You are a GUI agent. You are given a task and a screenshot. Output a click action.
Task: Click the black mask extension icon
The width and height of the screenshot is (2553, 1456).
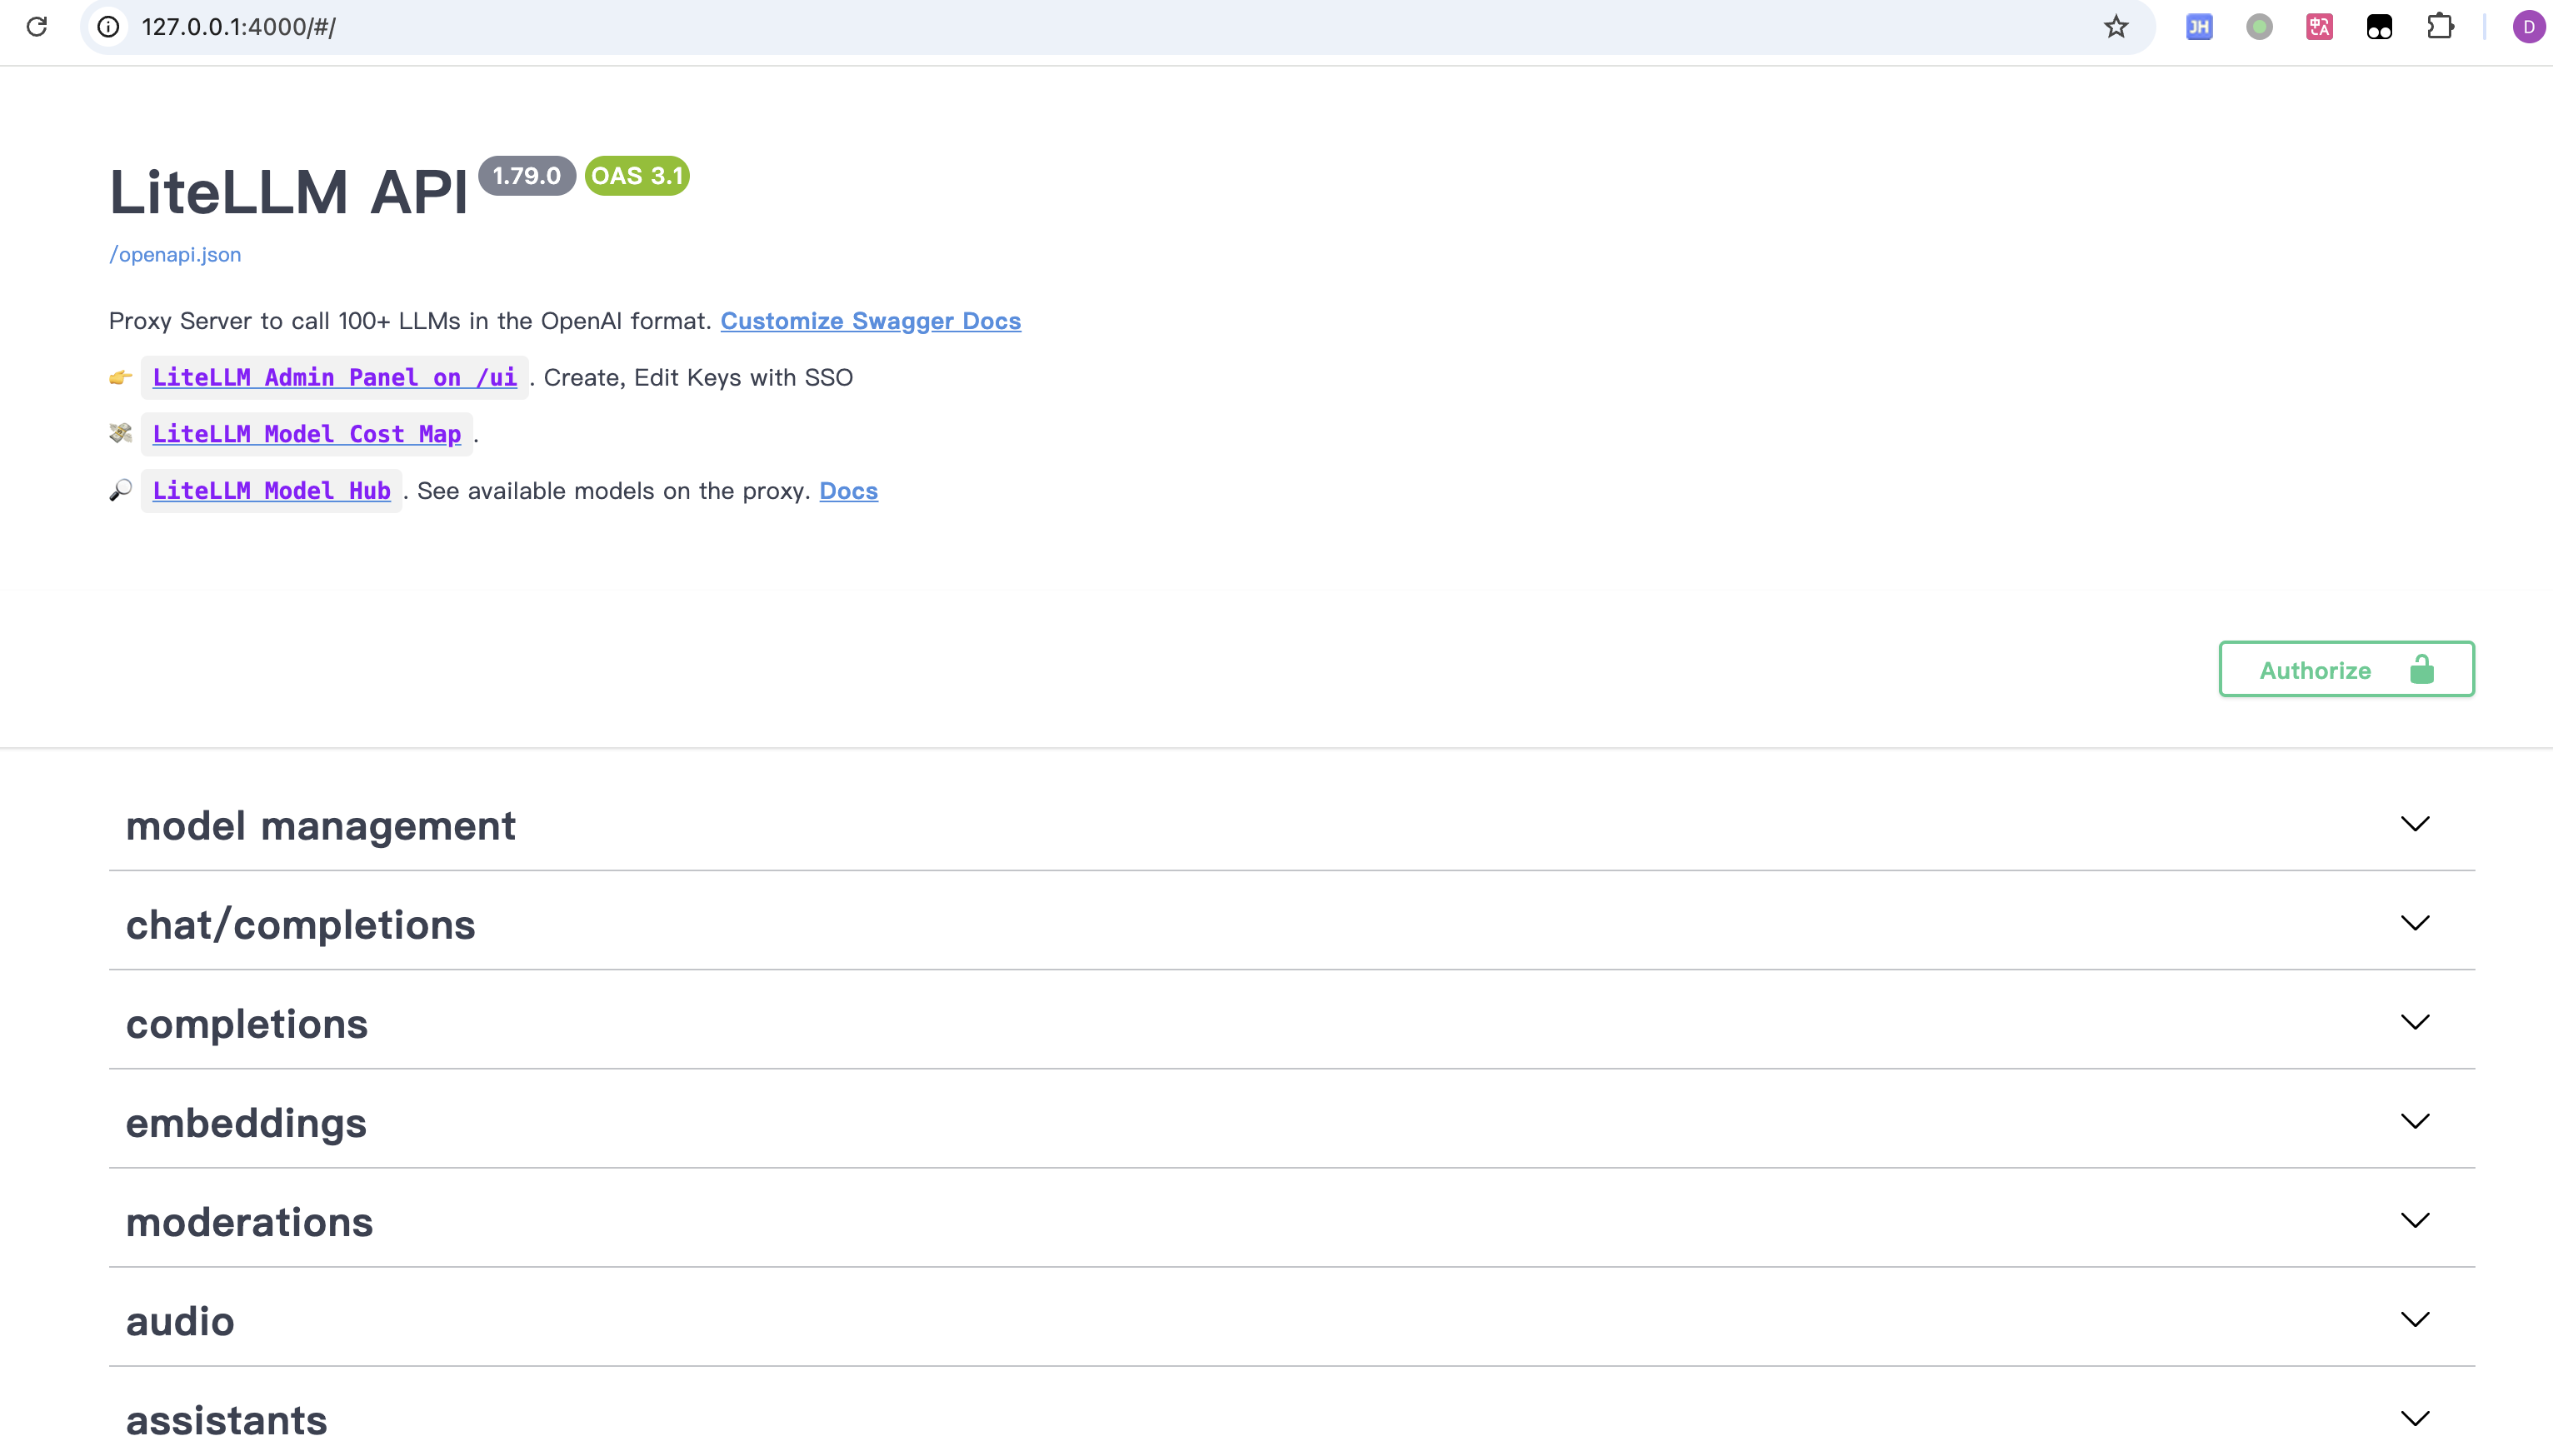(2379, 27)
